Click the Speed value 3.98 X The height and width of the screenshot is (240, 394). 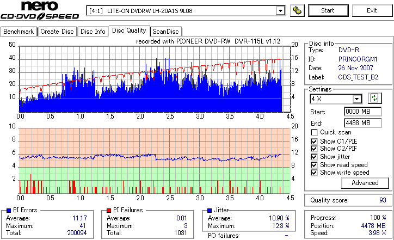click(x=377, y=233)
